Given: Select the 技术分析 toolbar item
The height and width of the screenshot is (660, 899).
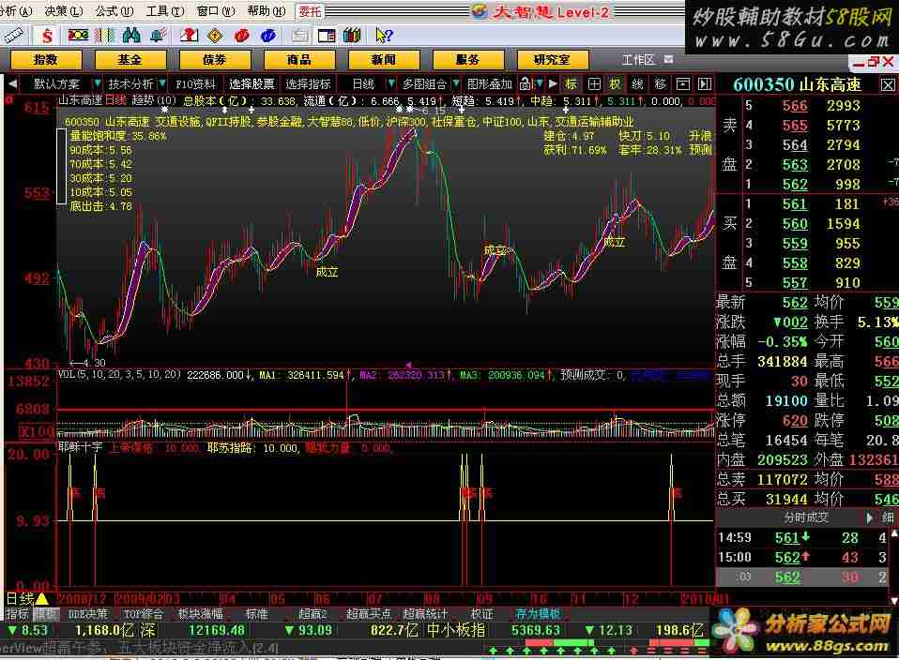Looking at the screenshot, I should click(x=130, y=84).
